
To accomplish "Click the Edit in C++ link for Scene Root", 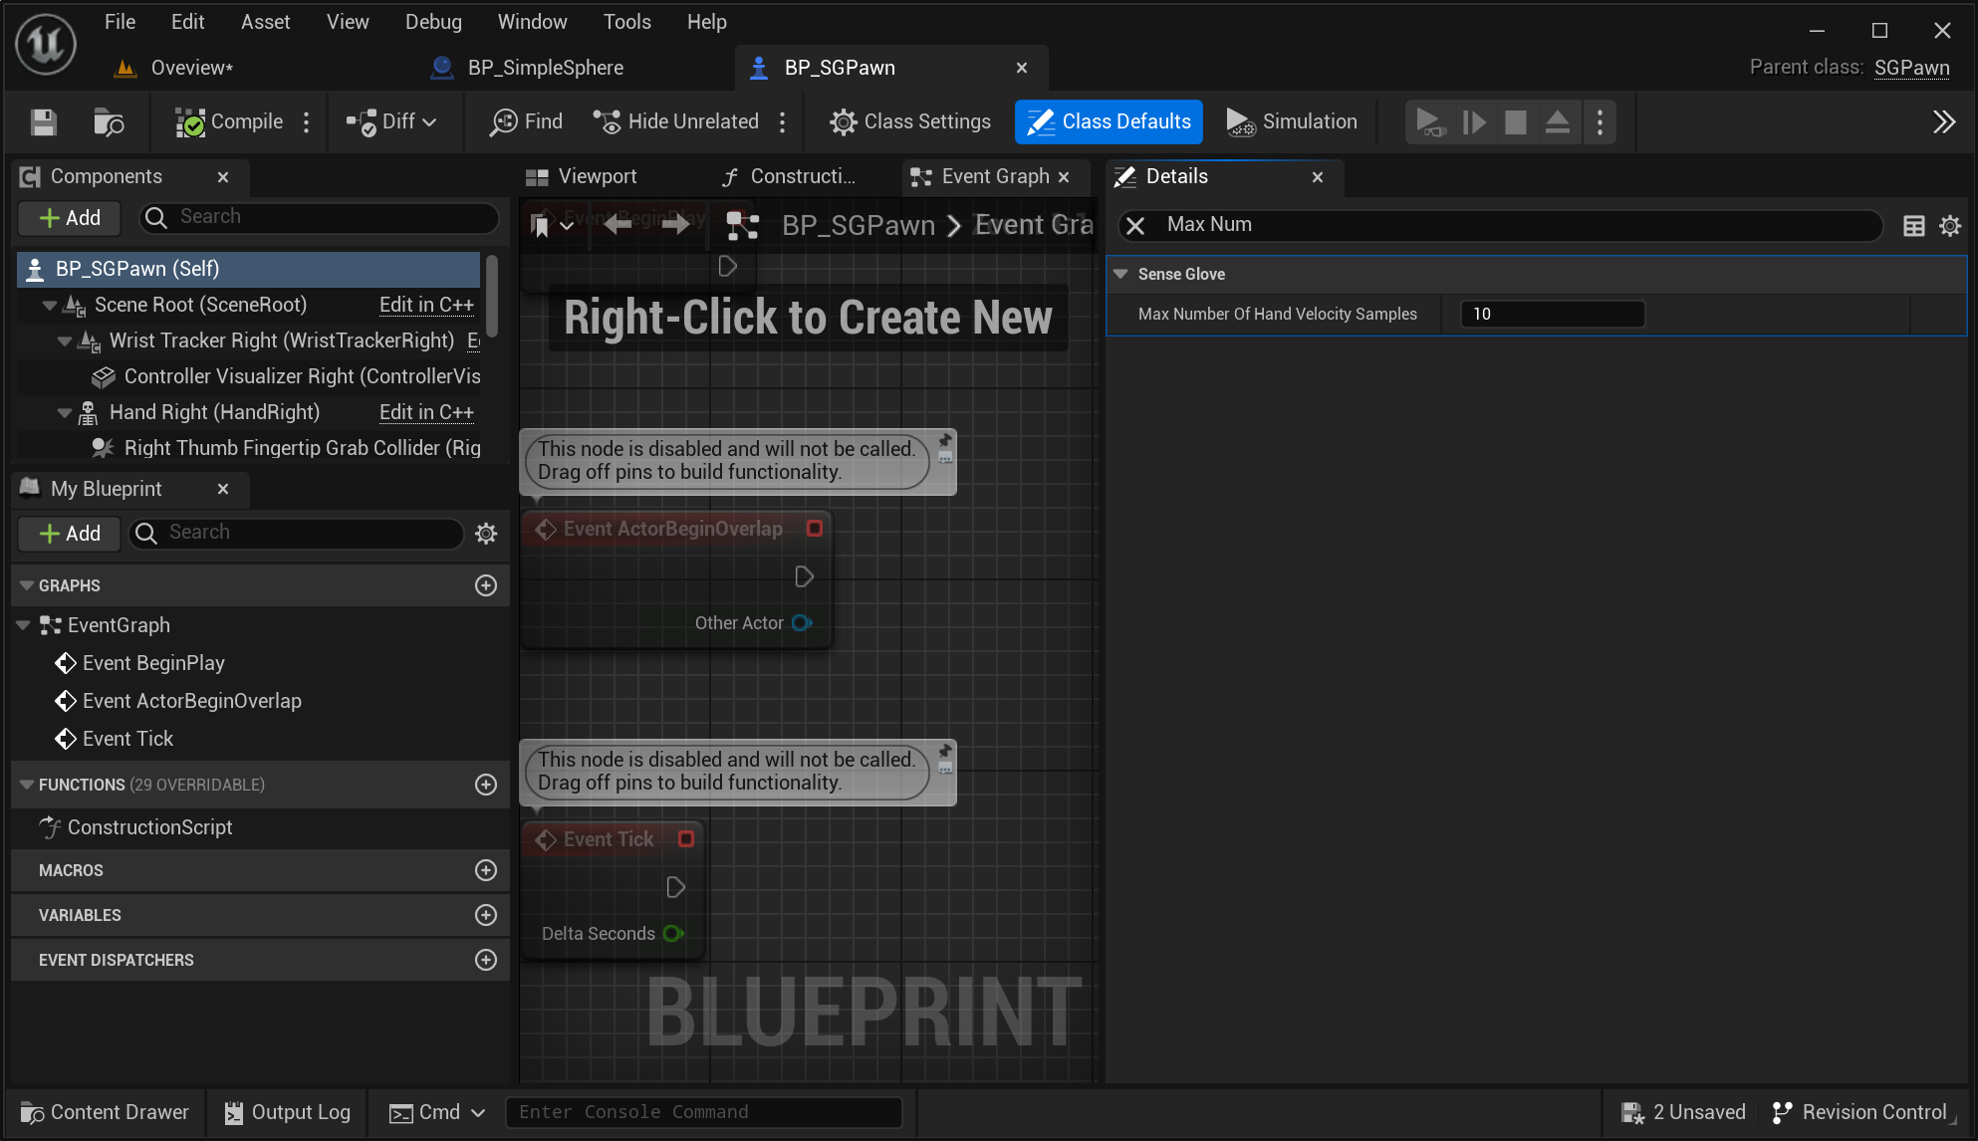I will click(426, 305).
